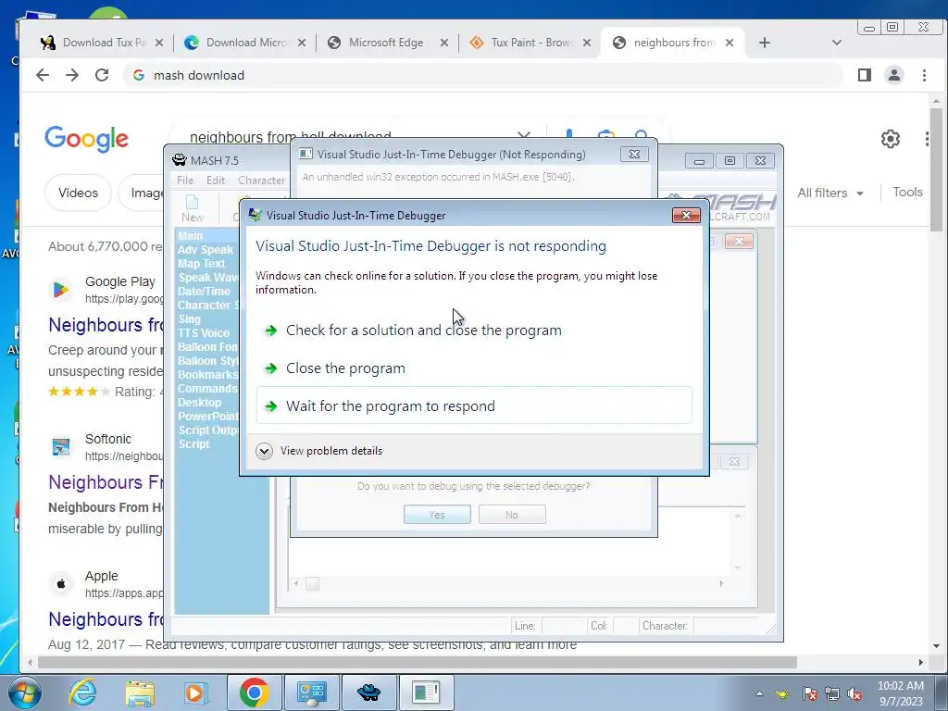Click Google Play result favicon
This screenshot has height=711, width=948.
60,290
